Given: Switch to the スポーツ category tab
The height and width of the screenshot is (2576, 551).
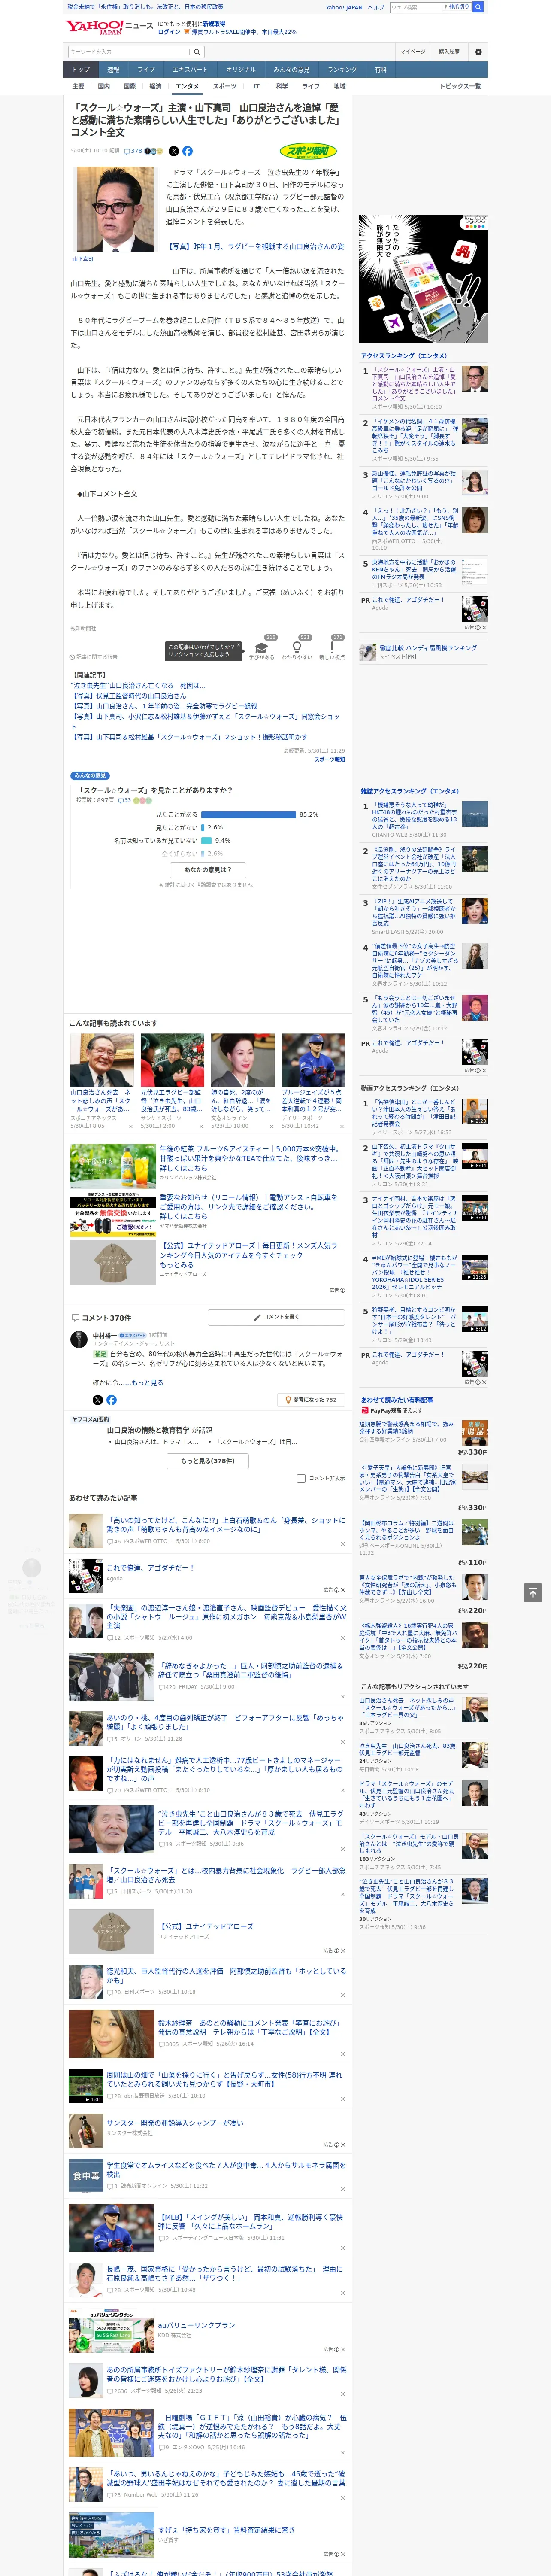Looking at the screenshot, I should pos(225,86).
